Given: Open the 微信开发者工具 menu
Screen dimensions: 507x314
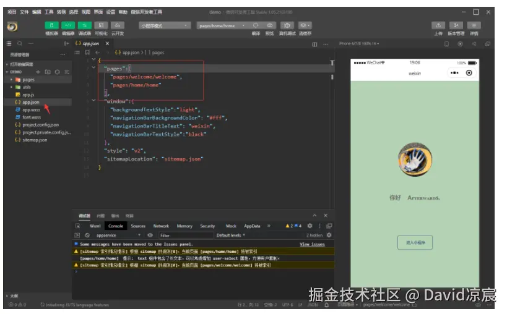Looking at the screenshot, I should (147, 12).
